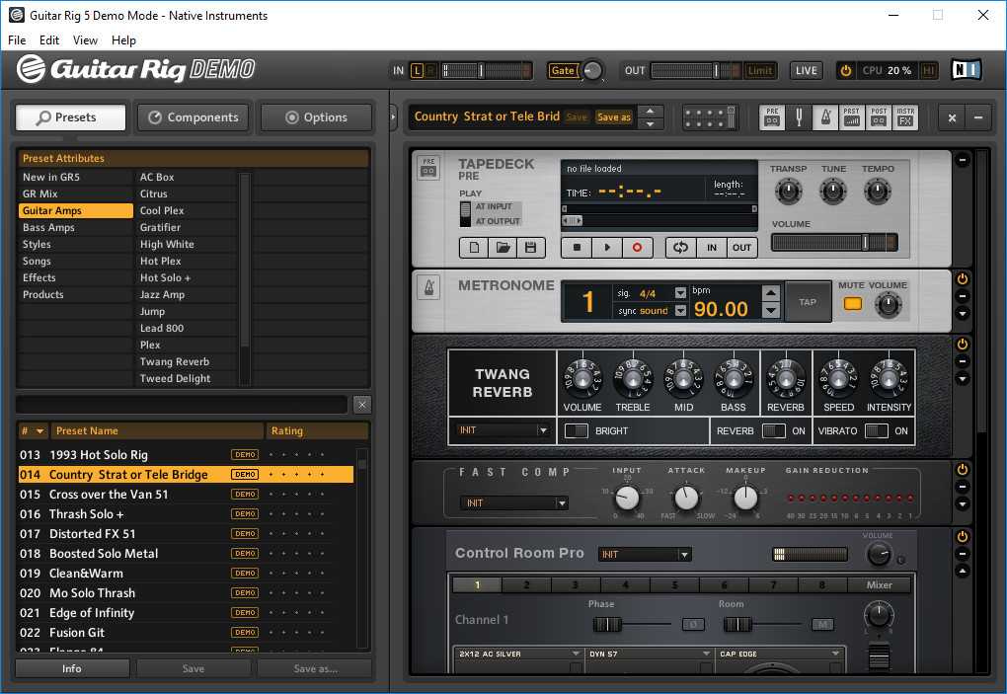Viewport: 1007px width, 694px height.
Task: Click the Tapedeck volume slider
Action: (834, 243)
